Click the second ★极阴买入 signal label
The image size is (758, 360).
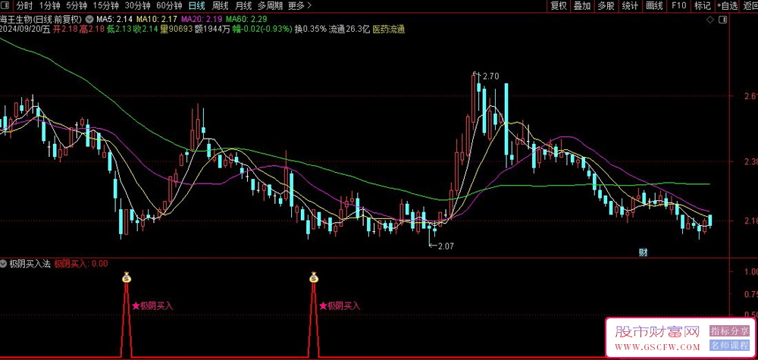pos(340,306)
